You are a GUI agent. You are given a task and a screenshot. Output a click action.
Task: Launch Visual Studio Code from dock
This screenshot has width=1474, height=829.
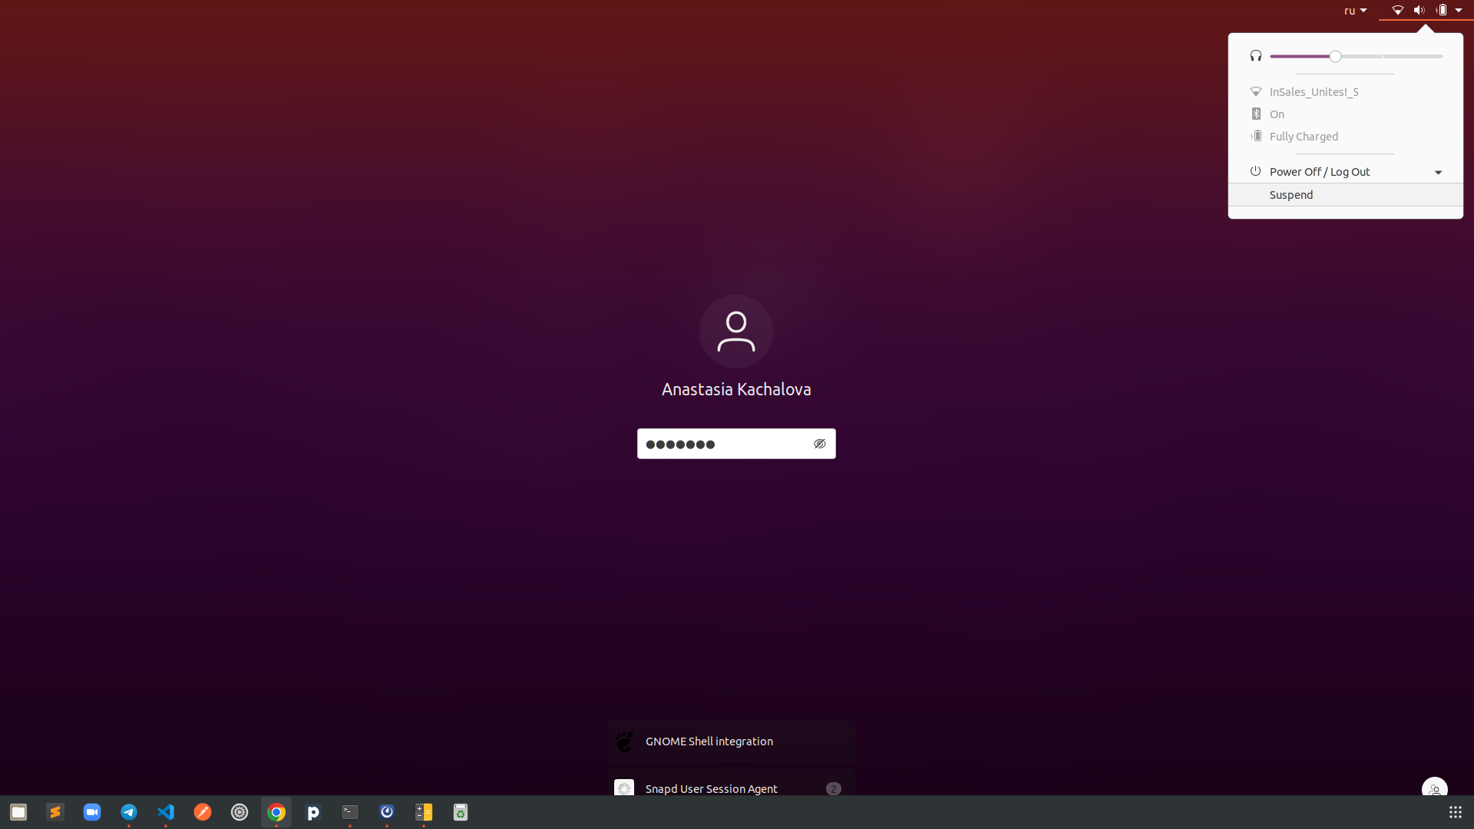pyautogui.click(x=166, y=812)
